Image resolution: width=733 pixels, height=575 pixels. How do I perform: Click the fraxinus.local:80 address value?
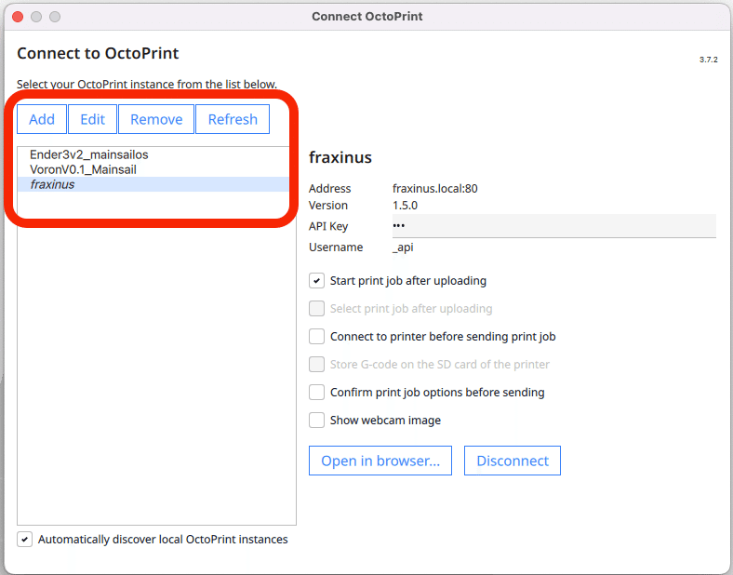[434, 189]
